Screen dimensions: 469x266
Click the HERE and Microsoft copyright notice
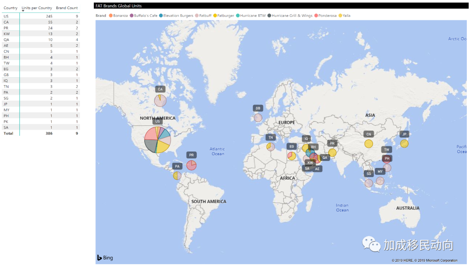coord(425,260)
